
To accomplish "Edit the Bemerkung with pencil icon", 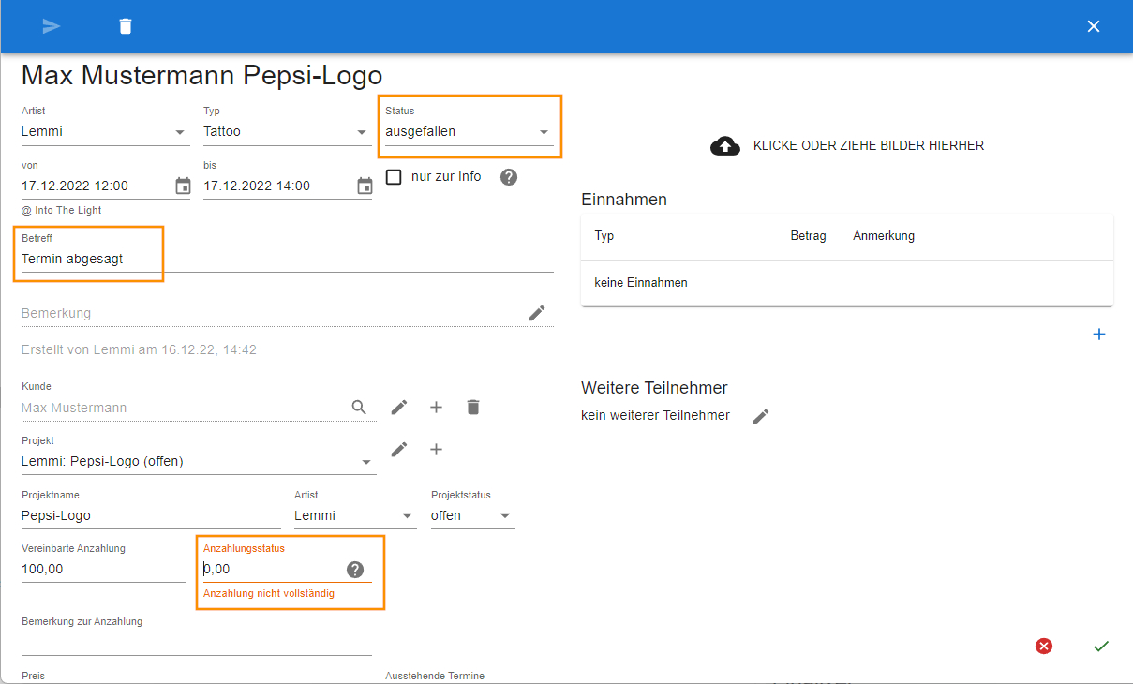I will 537,313.
